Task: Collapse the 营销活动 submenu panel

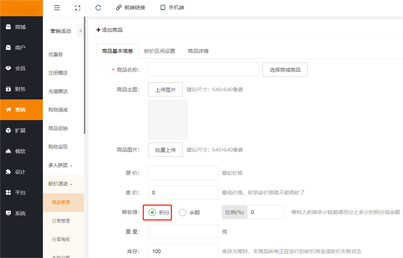Action: (x=81, y=31)
